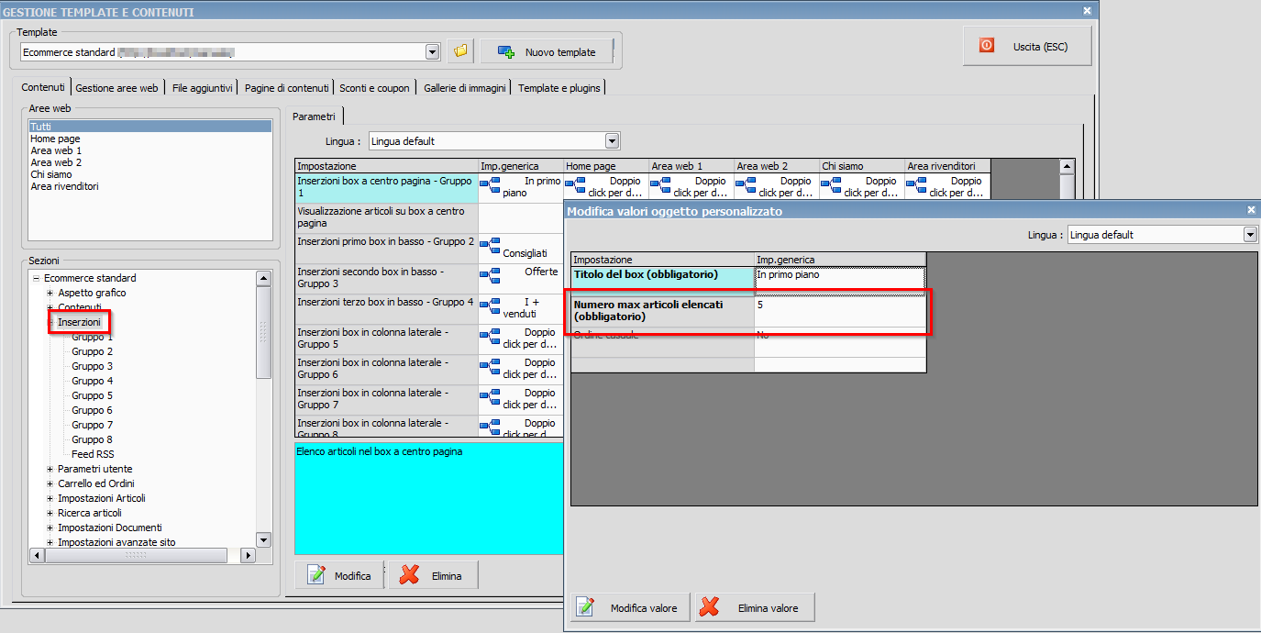The width and height of the screenshot is (1261, 633).
Task: Select Chi siamo in the Aree web list
Action: point(51,174)
